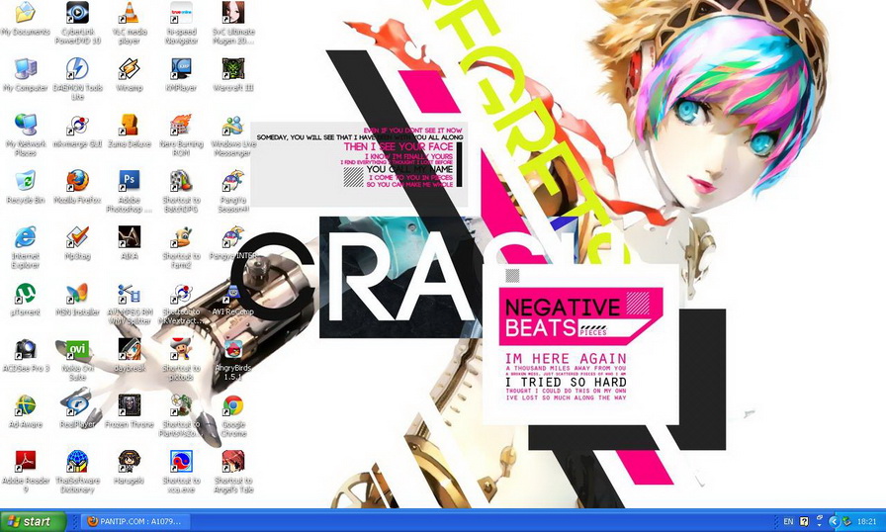Launch Windows Live Messenger shortcut
The image size is (886, 532).
click(x=233, y=125)
